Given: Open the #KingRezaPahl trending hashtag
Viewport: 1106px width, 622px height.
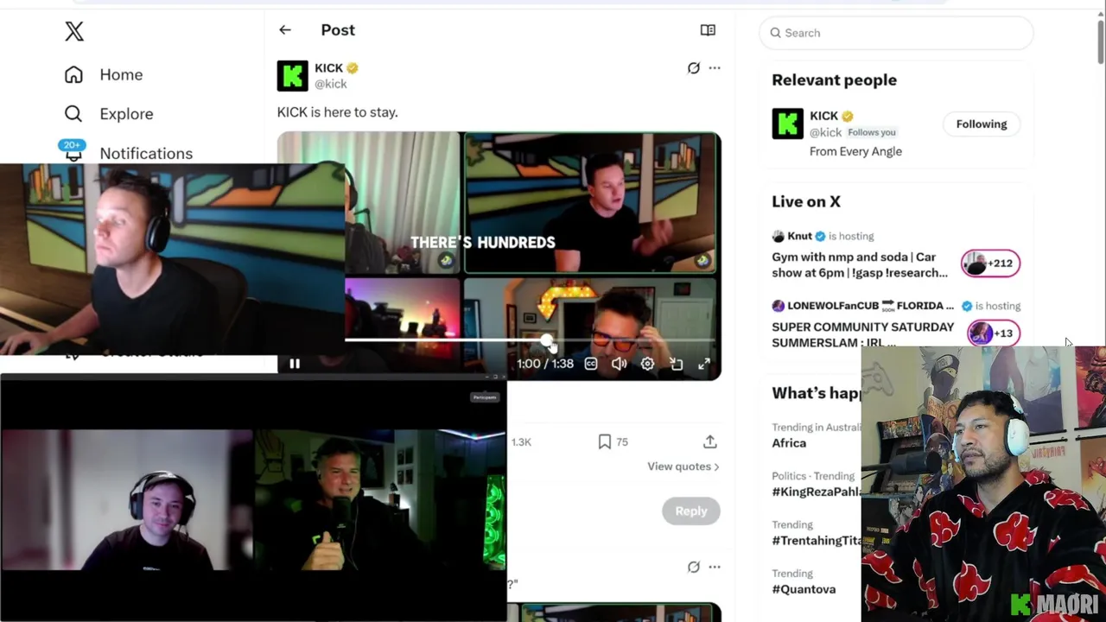Looking at the screenshot, I should (x=817, y=492).
